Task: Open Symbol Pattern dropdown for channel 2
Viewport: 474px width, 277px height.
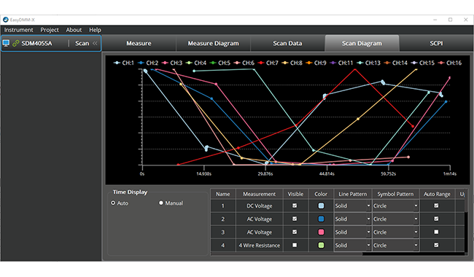Action: click(x=395, y=219)
